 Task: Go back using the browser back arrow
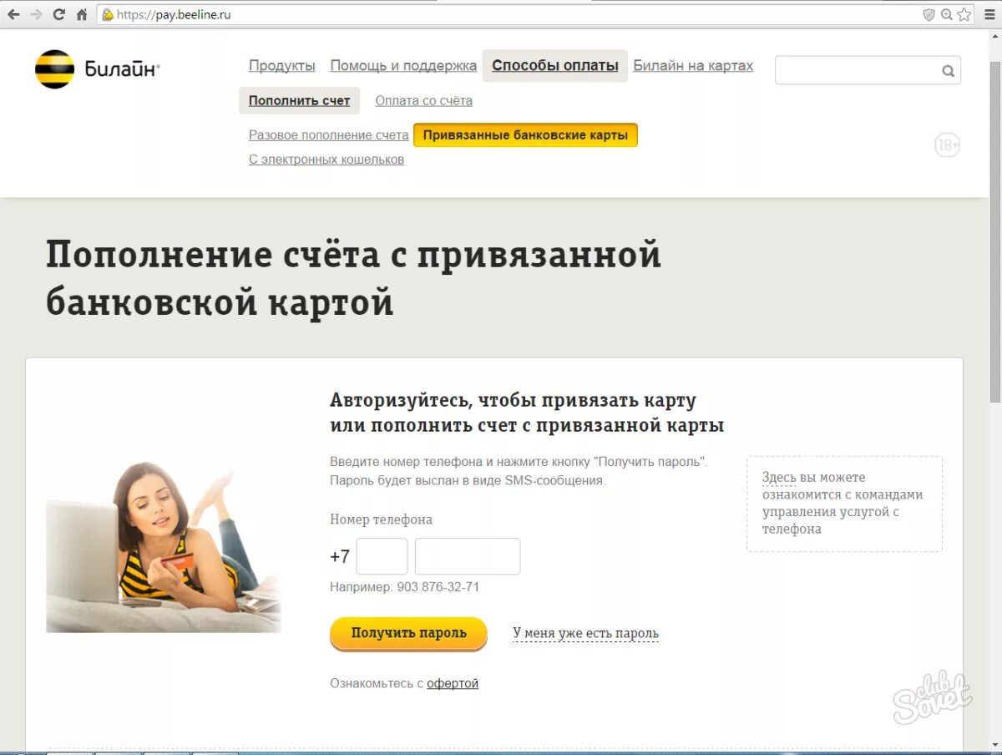click(x=13, y=14)
